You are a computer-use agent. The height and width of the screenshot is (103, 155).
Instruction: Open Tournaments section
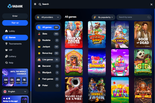(x=15, y=44)
